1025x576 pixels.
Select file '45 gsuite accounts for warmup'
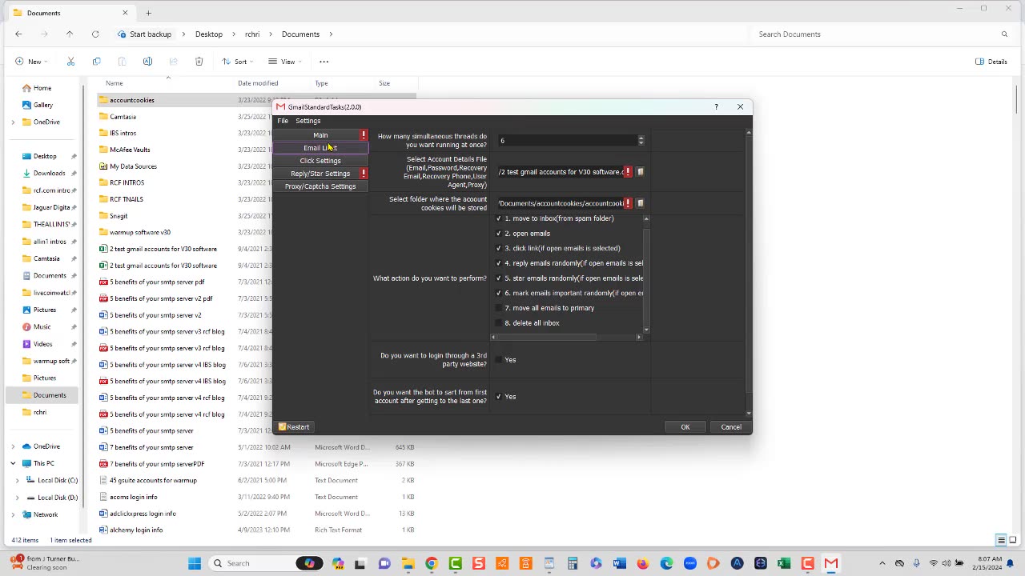[153, 481]
